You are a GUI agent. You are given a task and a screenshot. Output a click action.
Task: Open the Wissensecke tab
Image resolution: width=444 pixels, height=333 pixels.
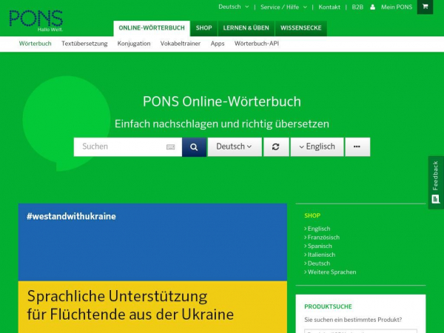tap(301, 28)
